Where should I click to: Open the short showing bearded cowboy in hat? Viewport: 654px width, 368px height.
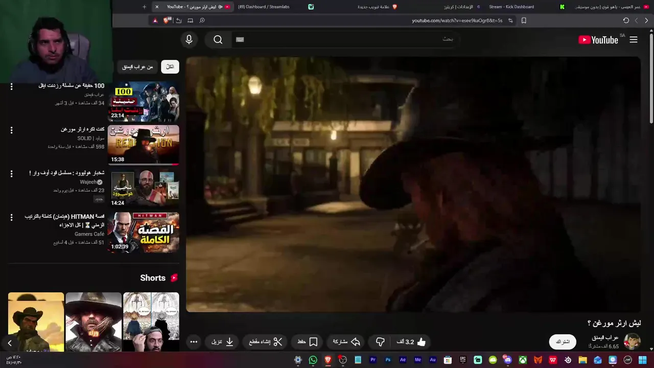click(94, 322)
